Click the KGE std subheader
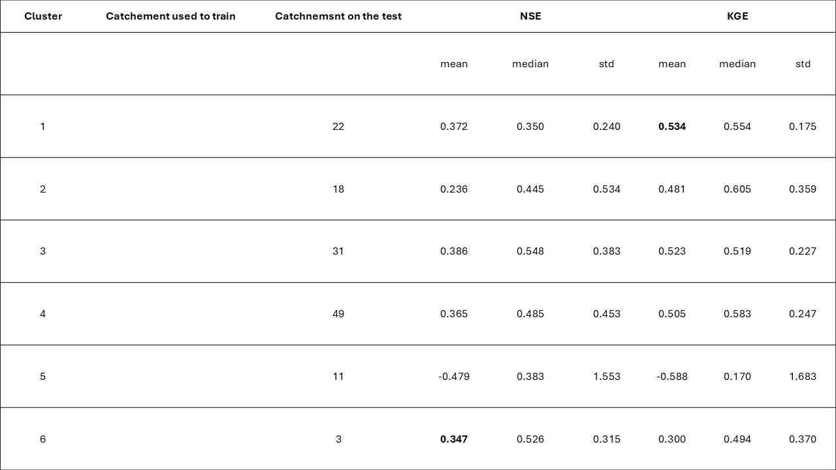This screenshot has height=470, width=836. (803, 64)
